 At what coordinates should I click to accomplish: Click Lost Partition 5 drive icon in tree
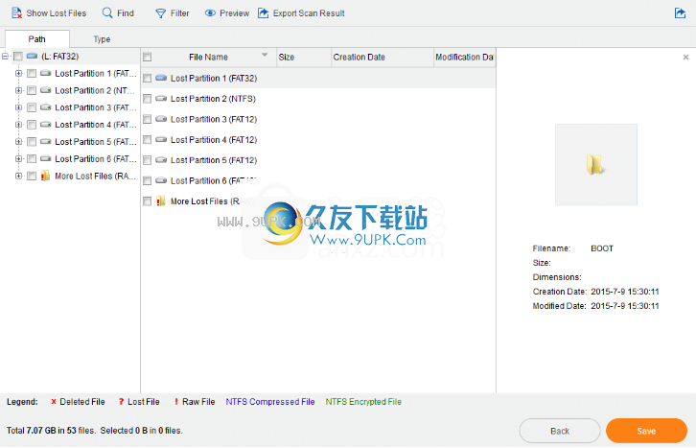(x=45, y=141)
